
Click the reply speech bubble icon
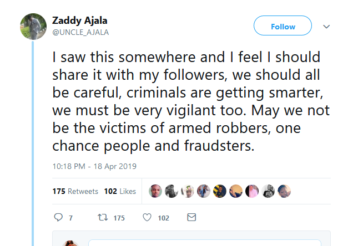pos(58,218)
